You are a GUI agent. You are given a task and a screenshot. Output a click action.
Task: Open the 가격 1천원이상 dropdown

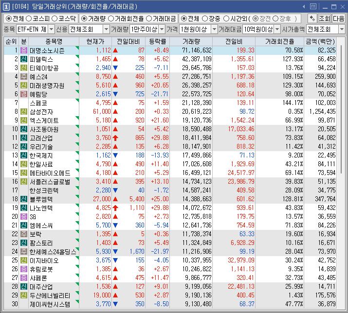coord(214,29)
